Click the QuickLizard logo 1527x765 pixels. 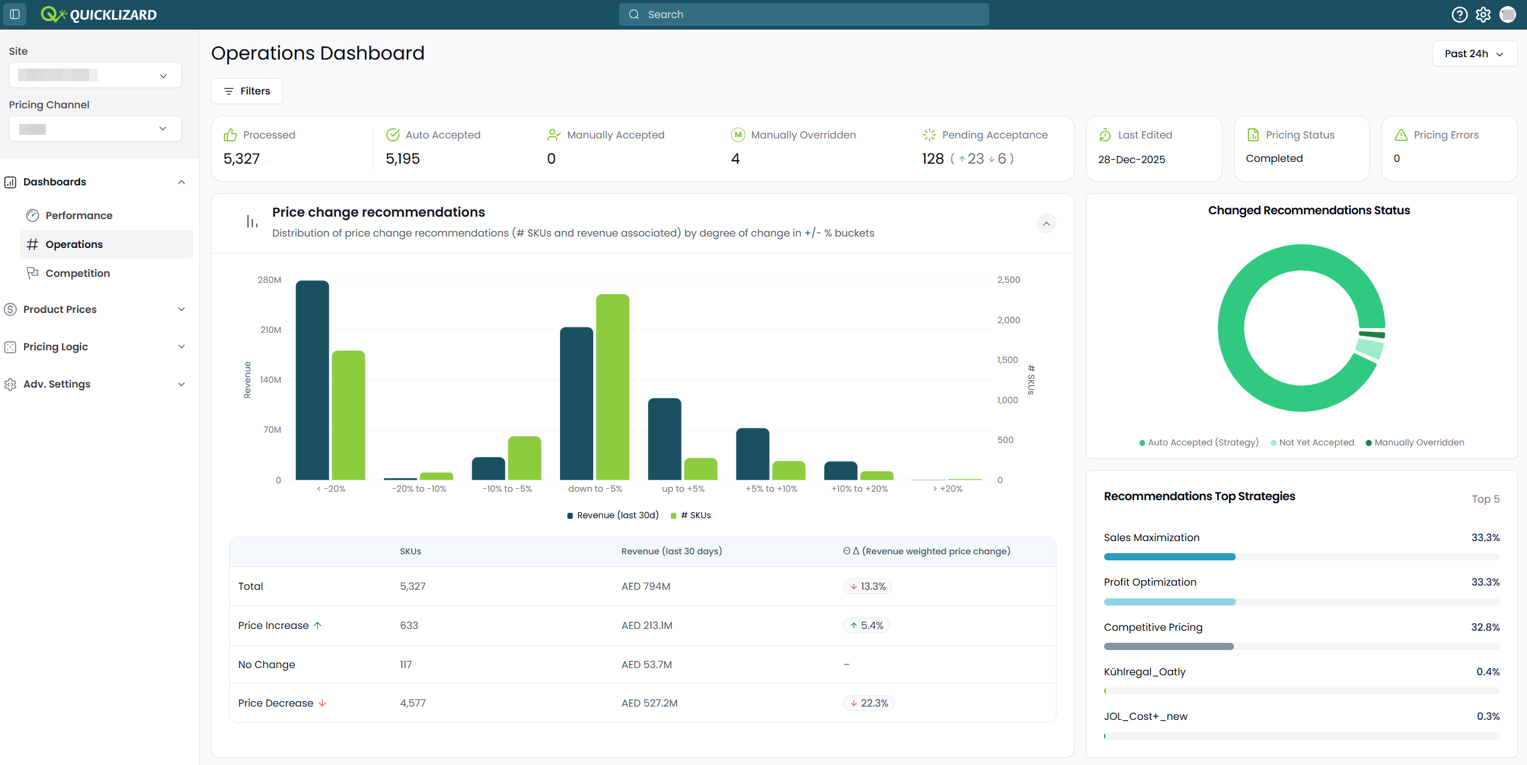pyautogui.click(x=99, y=14)
